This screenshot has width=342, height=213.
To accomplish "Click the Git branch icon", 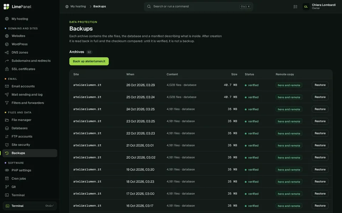I will coord(7,187).
